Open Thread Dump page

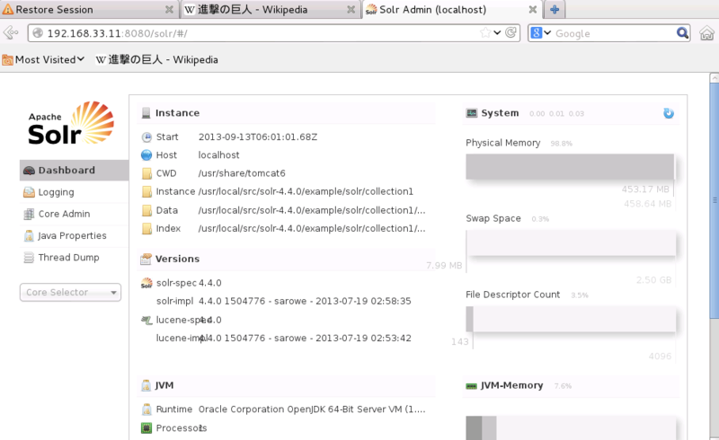point(68,258)
